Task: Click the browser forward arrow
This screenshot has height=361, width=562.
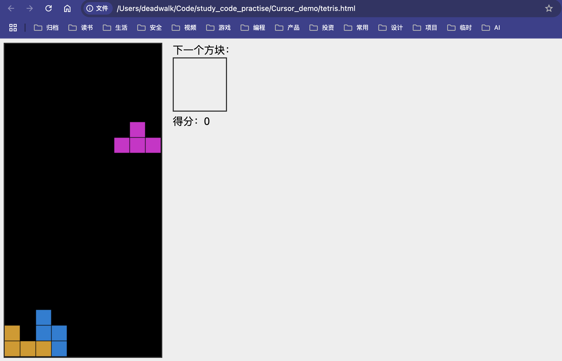Action: 30,8
